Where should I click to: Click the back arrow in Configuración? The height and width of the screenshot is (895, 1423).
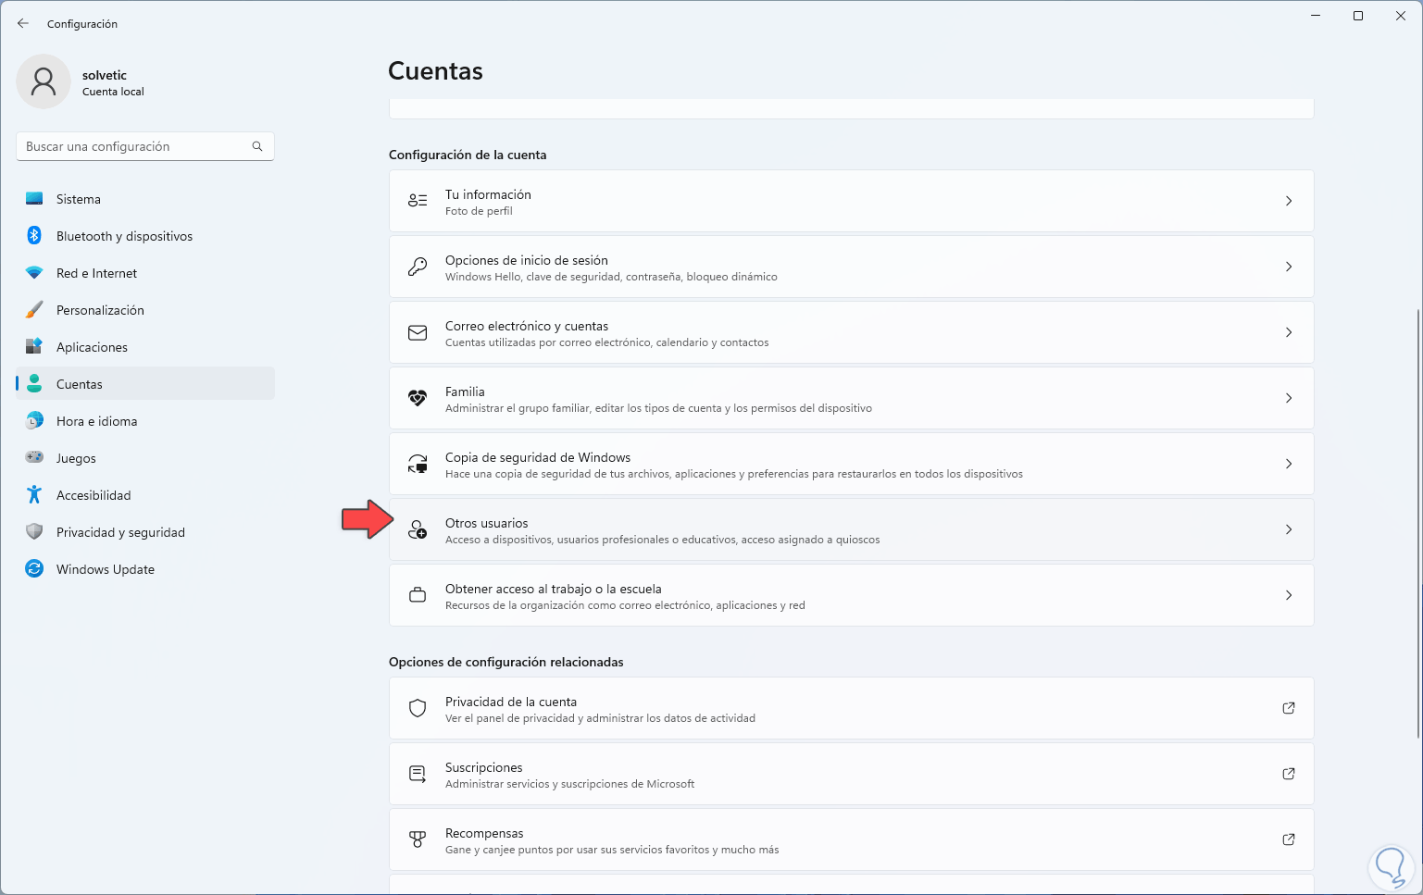[x=23, y=23]
